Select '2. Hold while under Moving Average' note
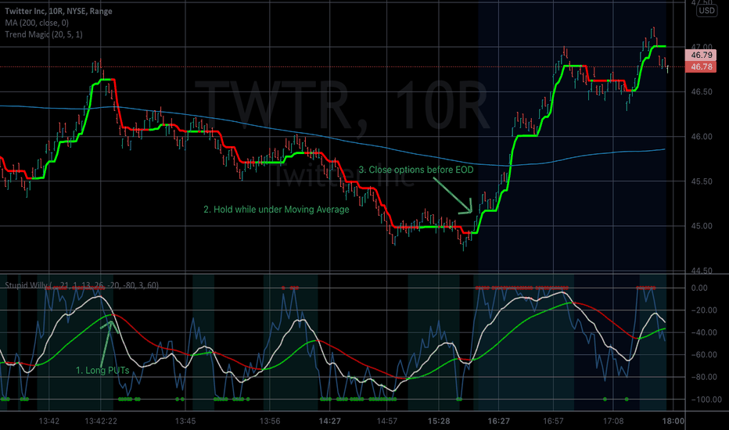Image resolution: width=729 pixels, height=430 pixels. tap(276, 210)
